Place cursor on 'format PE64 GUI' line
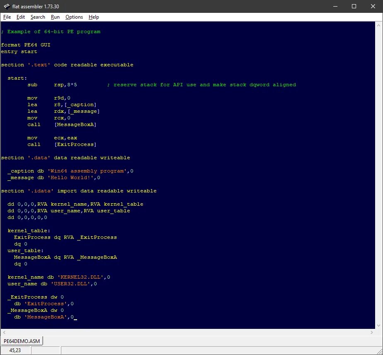Image resolution: width=383 pixels, height=355 pixels. (x=26, y=45)
